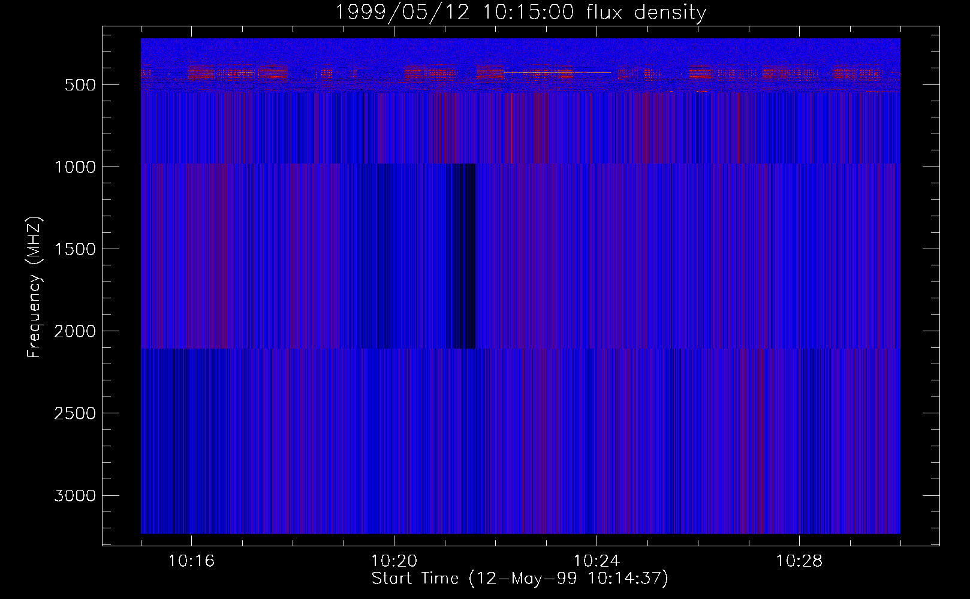
Task: Click the red burst near 10:22 at 450 MHz
Action: tap(490, 72)
